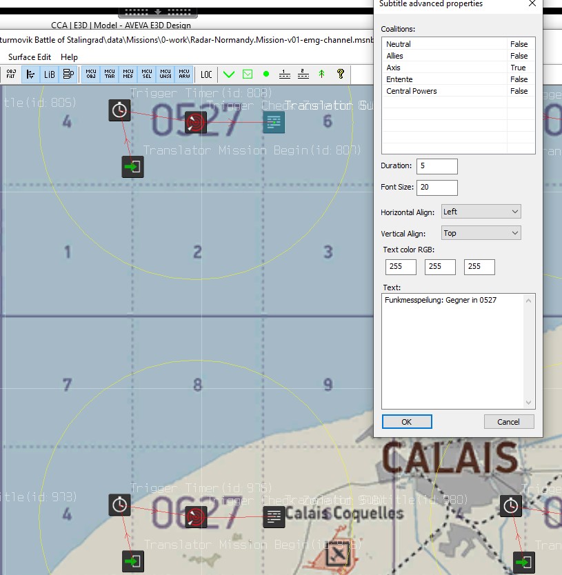Select the Translator Mission Begin node id 807
The width and height of the screenshot is (562, 575).
coord(132,167)
